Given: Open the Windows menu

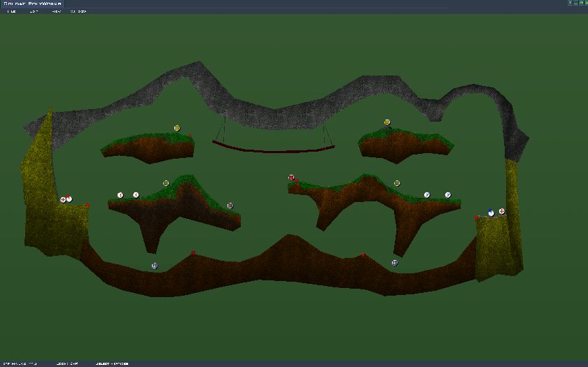Looking at the screenshot, I should pyautogui.click(x=78, y=11).
